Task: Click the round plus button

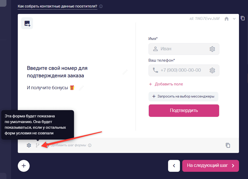Action: pyautogui.click(x=24, y=166)
